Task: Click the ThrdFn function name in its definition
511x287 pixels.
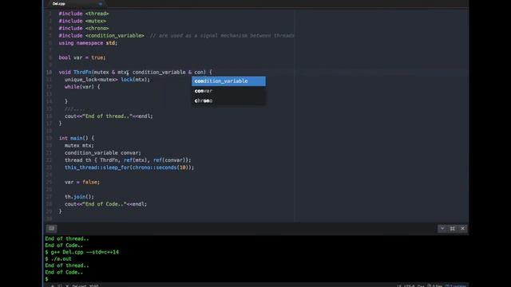Action: coord(82,73)
